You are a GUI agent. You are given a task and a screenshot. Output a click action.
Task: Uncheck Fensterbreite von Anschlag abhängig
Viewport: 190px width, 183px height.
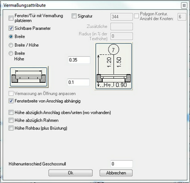(11, 101)
